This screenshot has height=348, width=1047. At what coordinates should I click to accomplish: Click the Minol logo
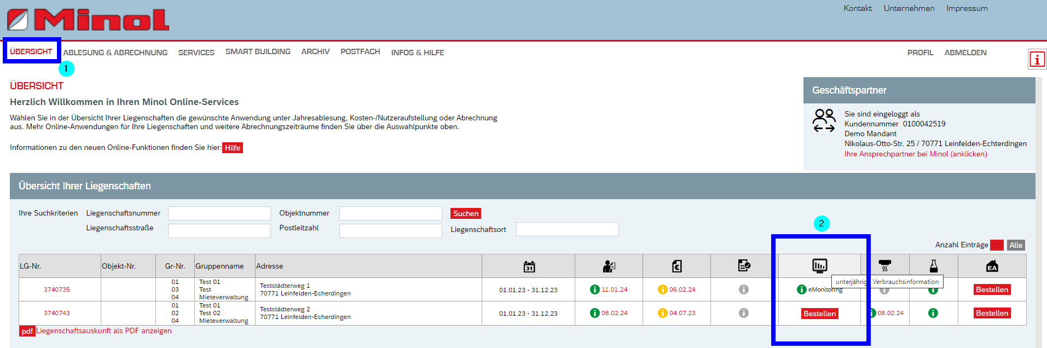tap(88, 20)
